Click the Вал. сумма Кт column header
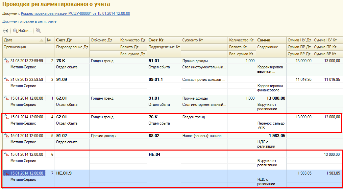This screenshot has width=343, height=189. click(242, 54)
